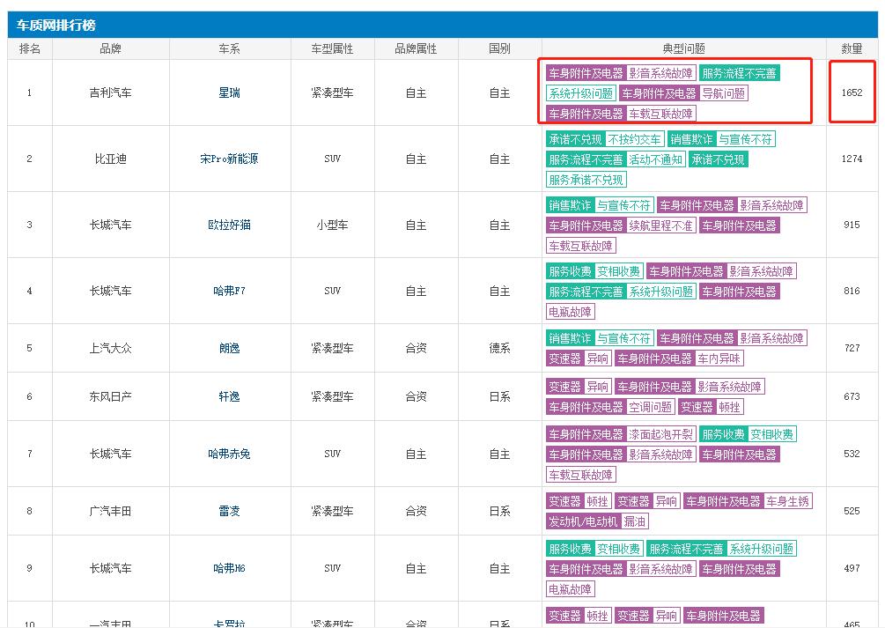Click the 车系 column header
The height and width of the screenshot is (628, 885).
(x=229, y=48)
